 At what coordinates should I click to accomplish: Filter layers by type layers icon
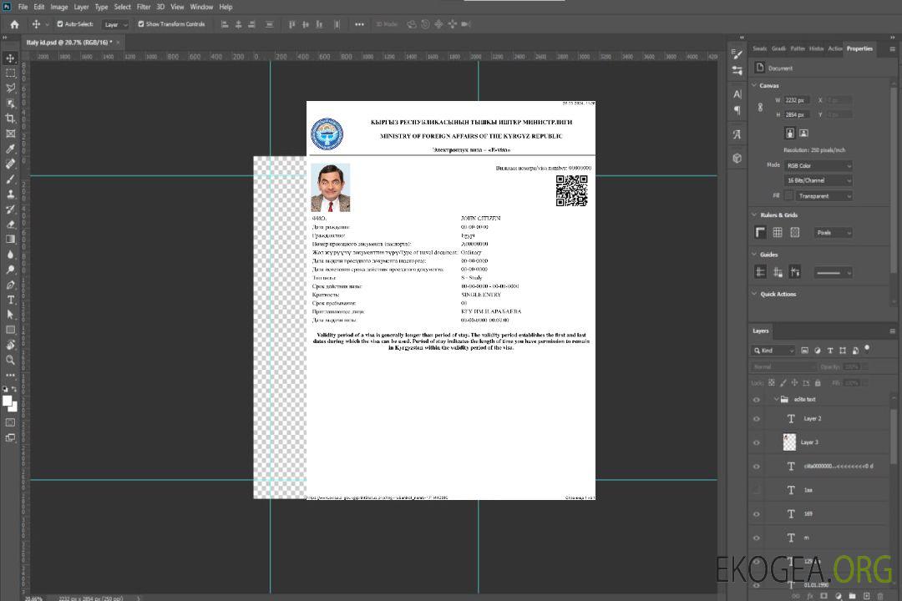tap(830, 351)
